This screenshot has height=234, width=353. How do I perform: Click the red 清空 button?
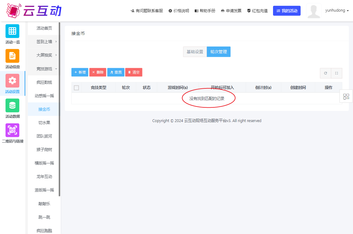(134, 72)
